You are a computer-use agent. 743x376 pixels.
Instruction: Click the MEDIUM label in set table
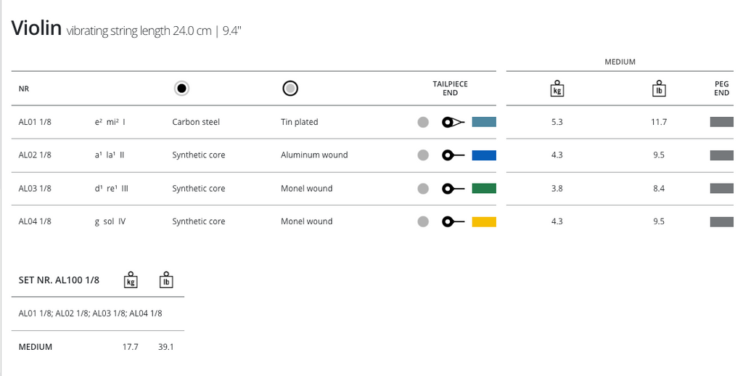coord(36,347)
